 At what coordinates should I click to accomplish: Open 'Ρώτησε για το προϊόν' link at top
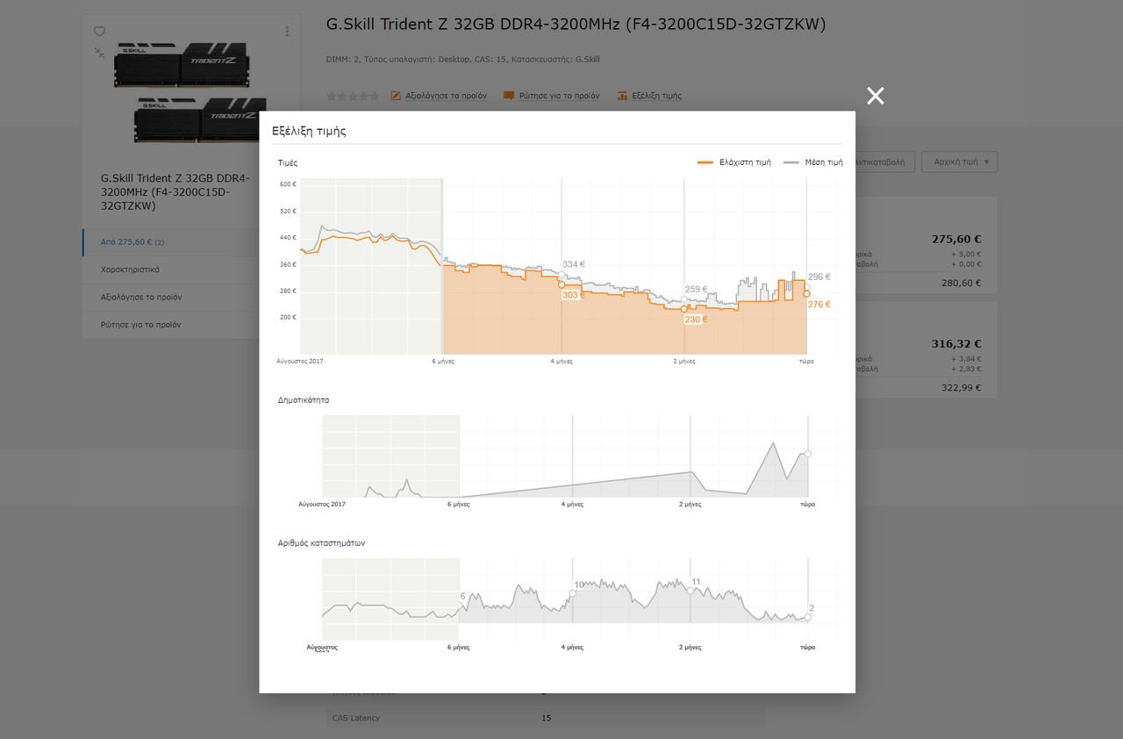coord(559,96)
